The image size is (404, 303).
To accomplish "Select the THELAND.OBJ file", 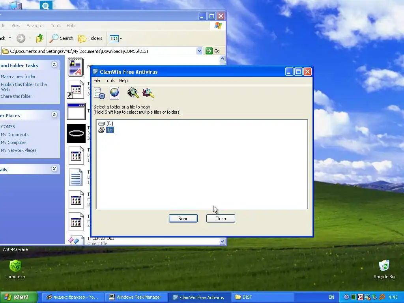I will coord(101,238).
